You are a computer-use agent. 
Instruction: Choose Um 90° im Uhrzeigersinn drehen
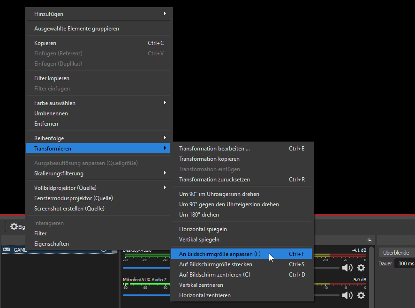[x=219, y=194]
